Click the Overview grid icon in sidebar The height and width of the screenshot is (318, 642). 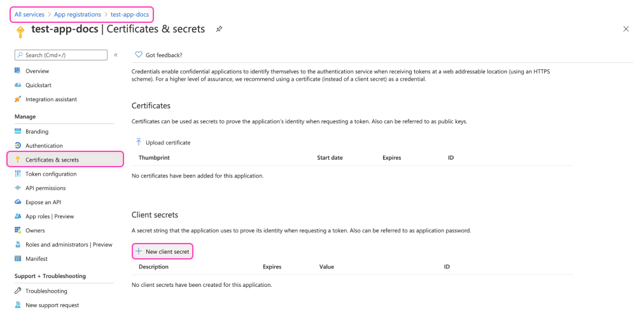(18, 71)
